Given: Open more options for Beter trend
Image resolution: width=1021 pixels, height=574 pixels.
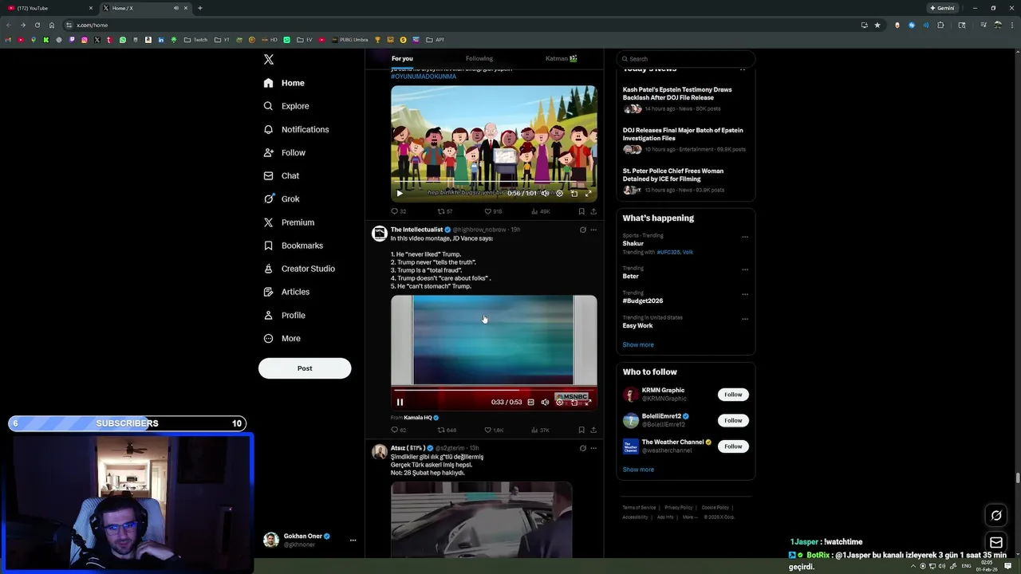Looking at the screenshot, I should 745,269.
